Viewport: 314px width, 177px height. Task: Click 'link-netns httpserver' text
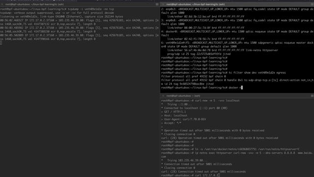coord(262,50)
